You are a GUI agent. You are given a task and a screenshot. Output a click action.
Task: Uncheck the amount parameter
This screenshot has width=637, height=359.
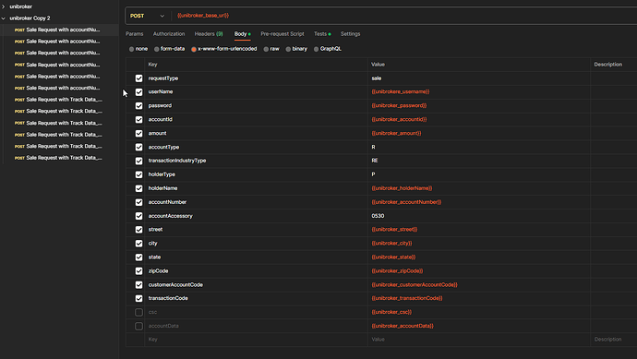[138, 134]
